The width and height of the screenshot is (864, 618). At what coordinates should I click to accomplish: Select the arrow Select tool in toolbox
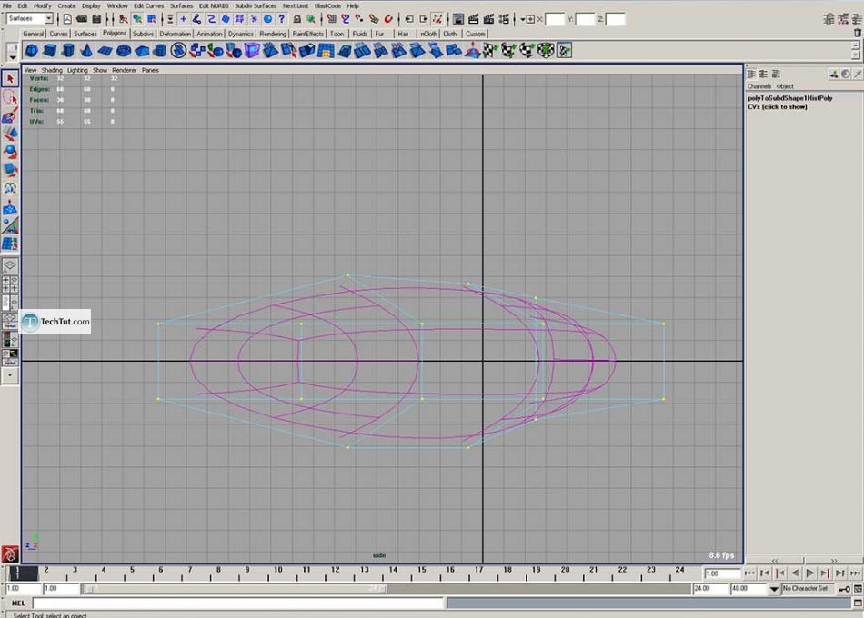[x=10, y=79]
